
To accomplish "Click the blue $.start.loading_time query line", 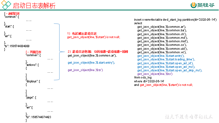I will (166, 59).
